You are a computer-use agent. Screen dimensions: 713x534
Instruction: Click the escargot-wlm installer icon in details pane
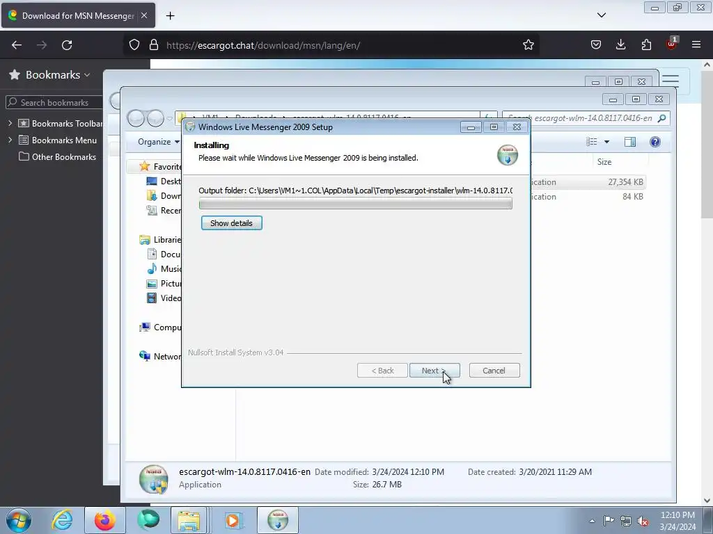coord(154,479)
